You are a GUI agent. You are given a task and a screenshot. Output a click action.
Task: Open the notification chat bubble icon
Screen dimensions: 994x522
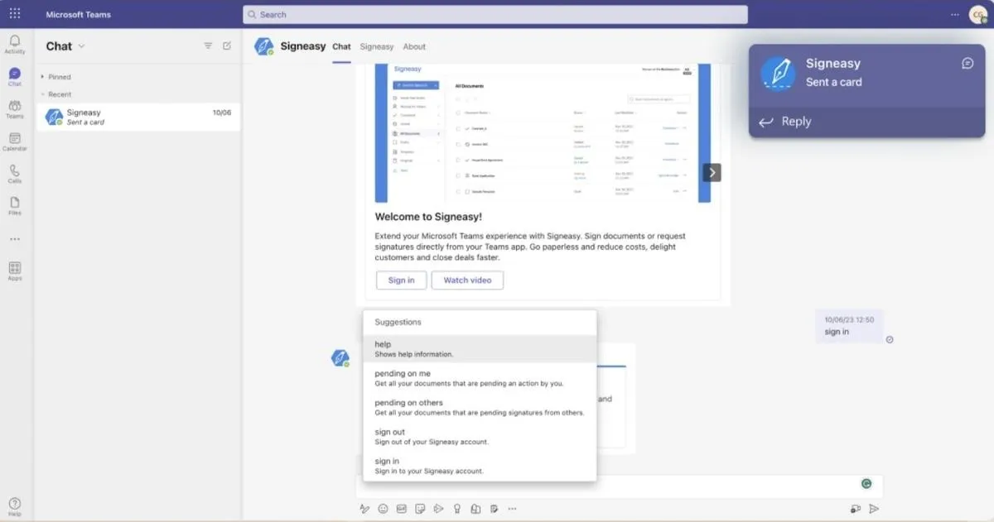967,63
